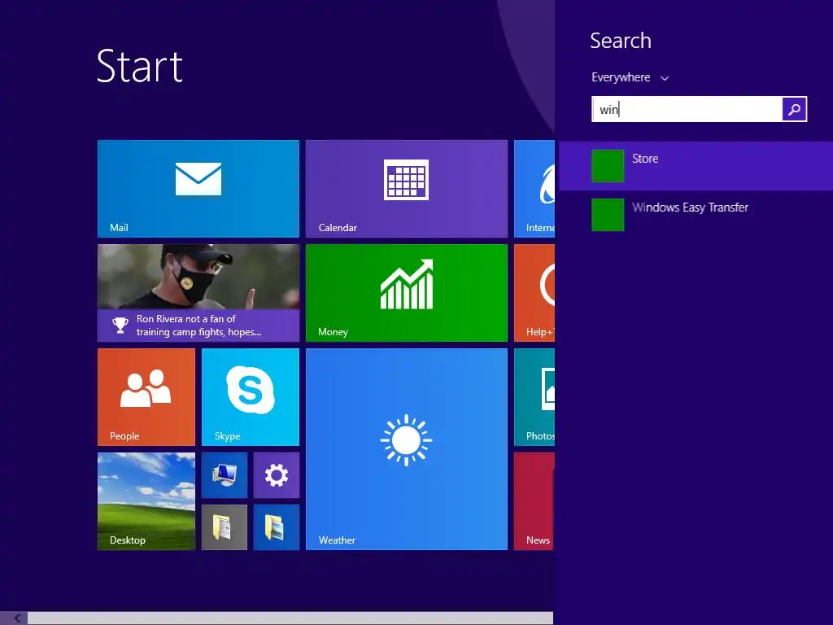Viewport: 833px width, 625px height.
Task: Launch the Internet Explorer tile
Action: tap(534, 189)
